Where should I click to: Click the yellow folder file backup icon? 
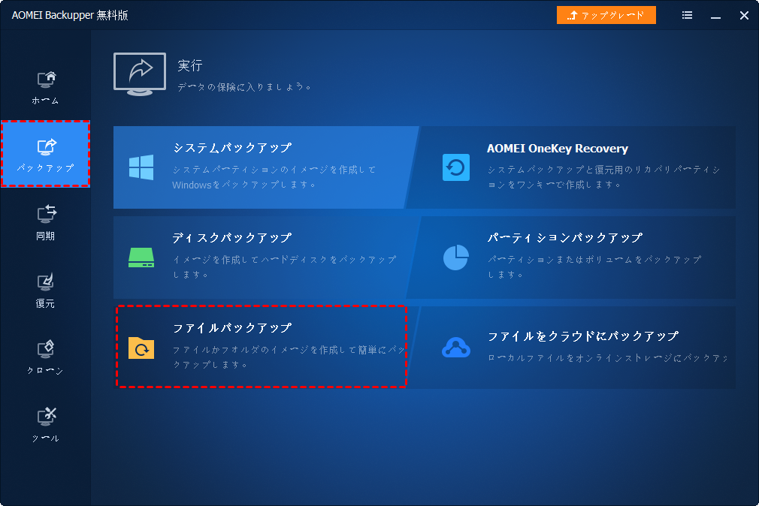[x=141, y=348]
